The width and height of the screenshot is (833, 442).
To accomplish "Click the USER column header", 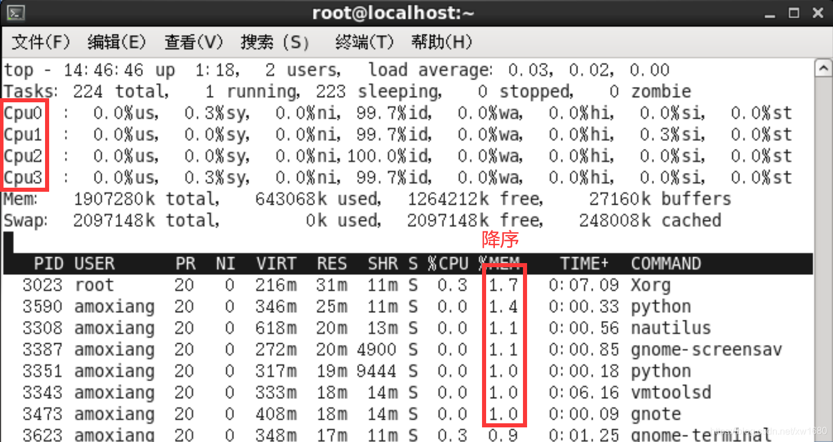I will coord(95,264).
